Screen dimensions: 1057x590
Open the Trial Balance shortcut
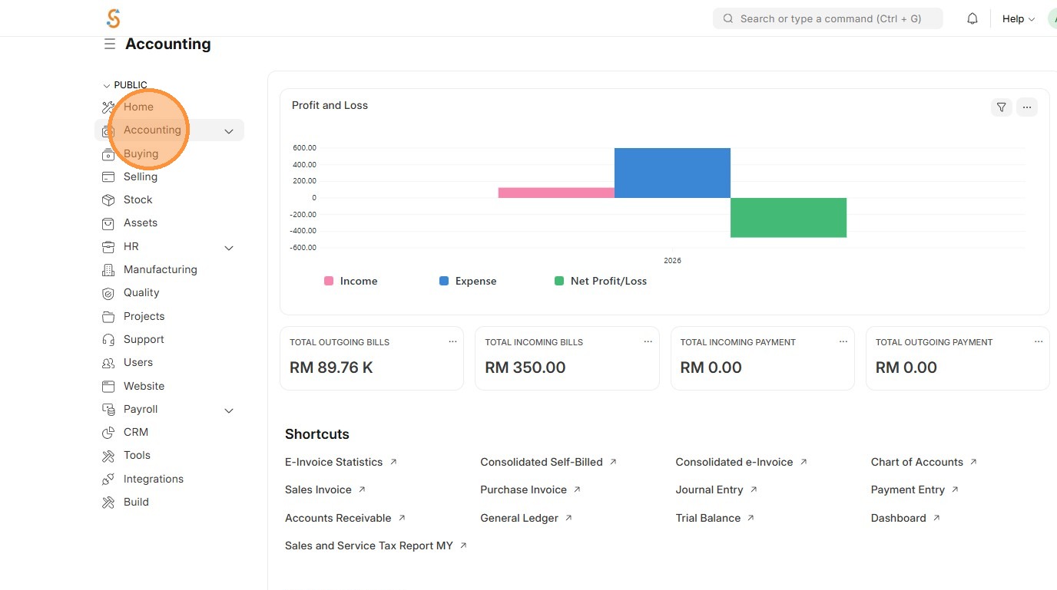tap(715, 518)
